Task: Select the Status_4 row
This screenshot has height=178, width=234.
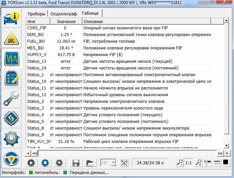Action: [x=119, y=115]
